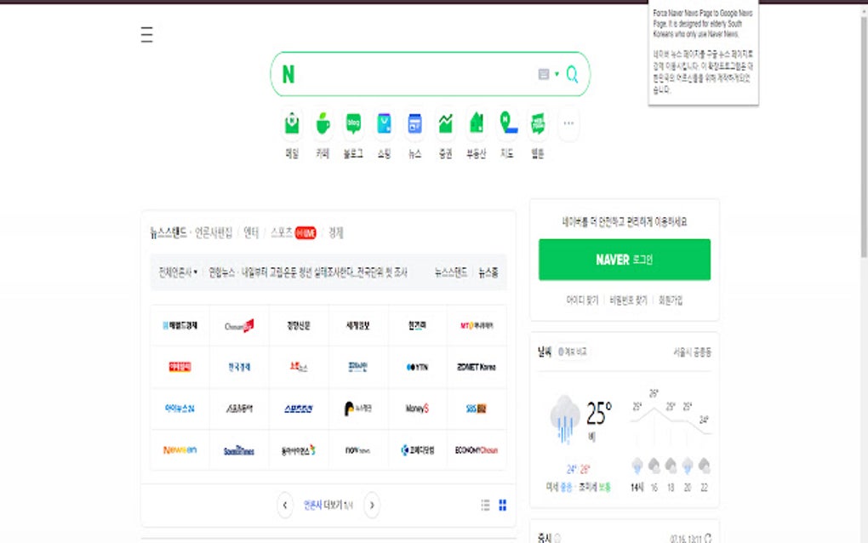Go to the previous page of publishers
The height and width of the screenshot is (543, 868).
(285, 505)
